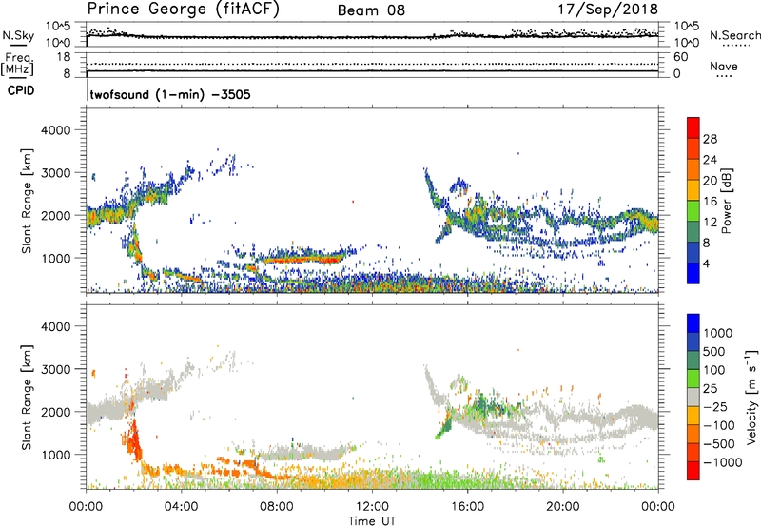Image resolution: width=761 pixels, height=527 pixels.
Task: Click the '12:00' time axis label
Action: [372, 507]
